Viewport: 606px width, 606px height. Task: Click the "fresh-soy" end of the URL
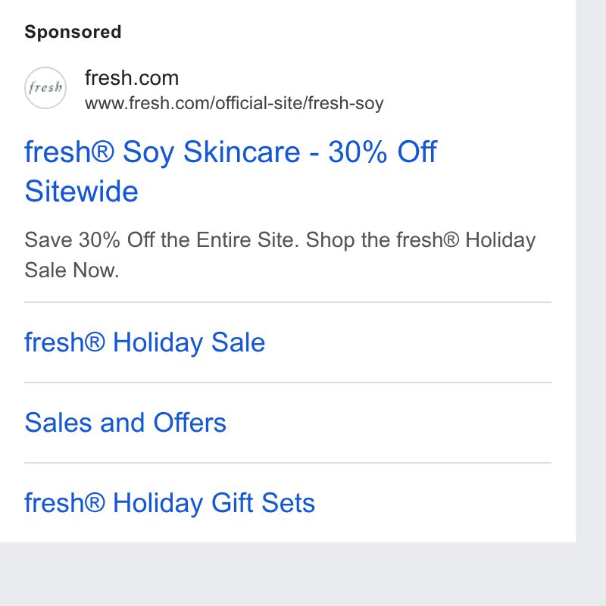346,104
